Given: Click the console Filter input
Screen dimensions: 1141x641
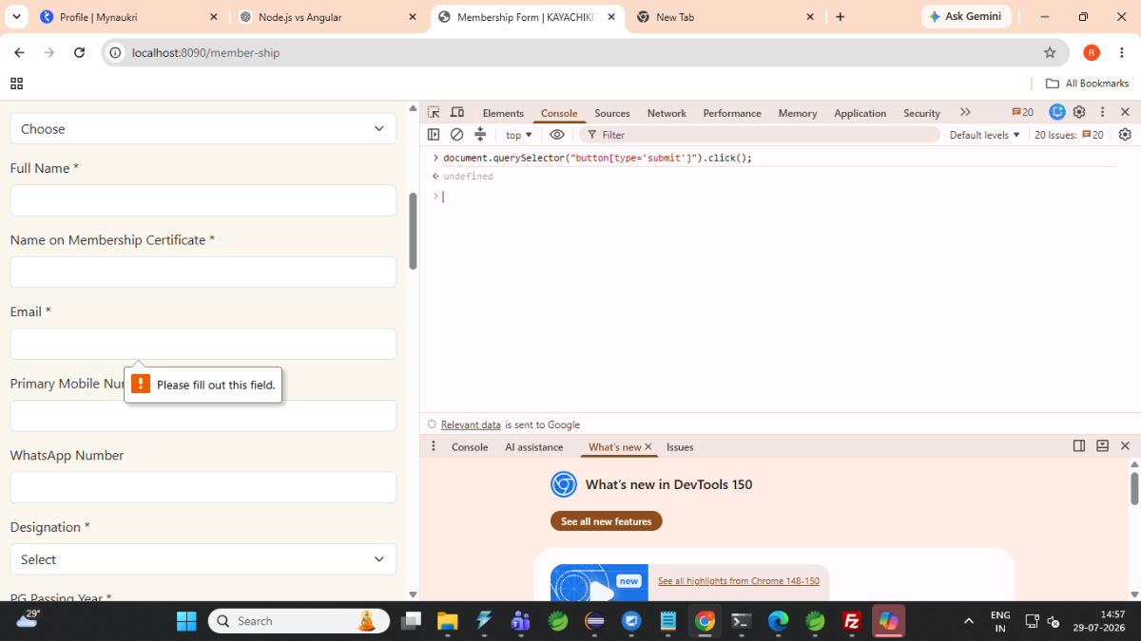Looking at the screenshot, I should pyautogui.click(x=760, y=135).
